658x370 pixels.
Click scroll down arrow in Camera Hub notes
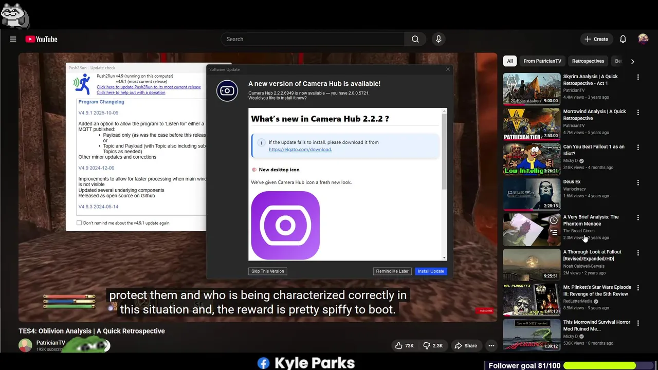pyautogui.click(x=445, y=257)
